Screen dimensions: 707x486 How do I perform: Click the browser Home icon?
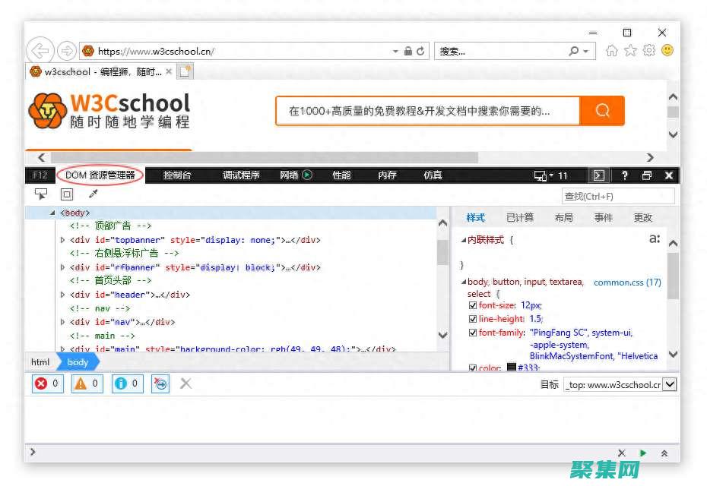click(x=611, y=50)
